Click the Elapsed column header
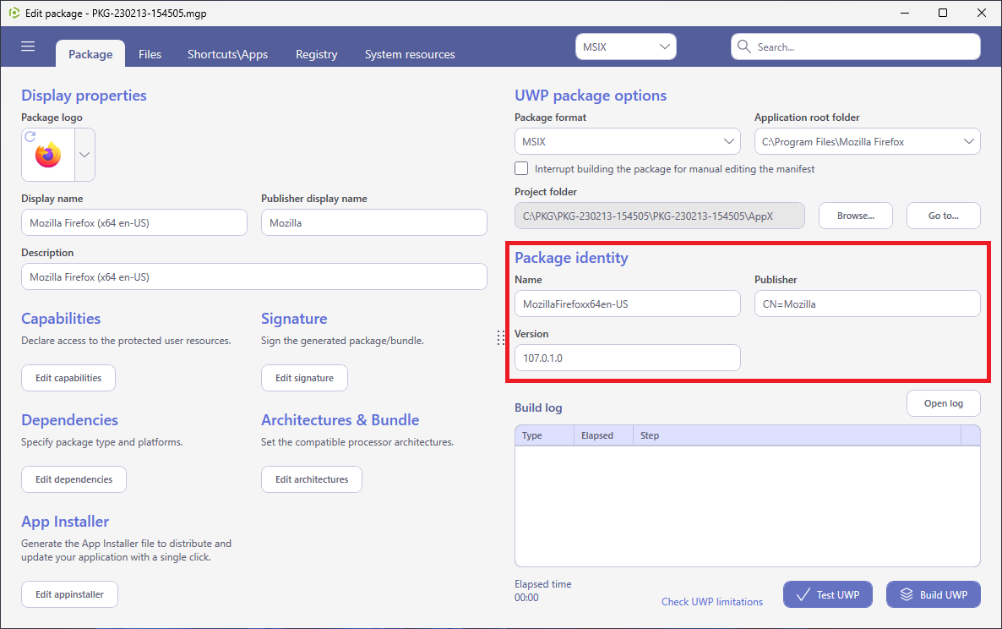The width and height of the screenshot is (1002, 629). 603,435
